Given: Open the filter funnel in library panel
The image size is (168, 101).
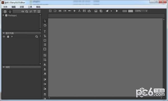Looking at the screenshot, I should pos(35,12).
